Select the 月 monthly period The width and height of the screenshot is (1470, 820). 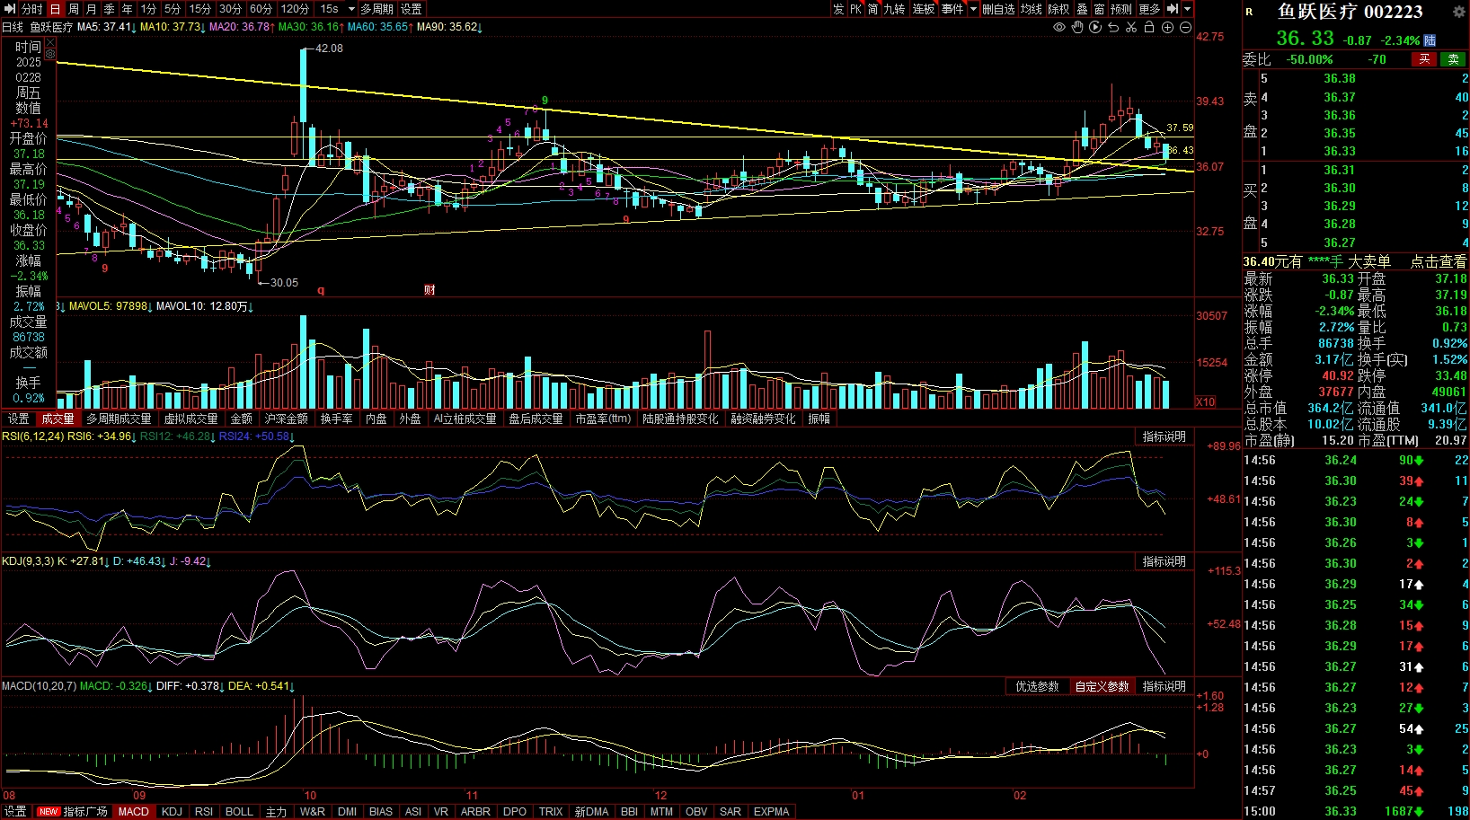pos(91,9)
